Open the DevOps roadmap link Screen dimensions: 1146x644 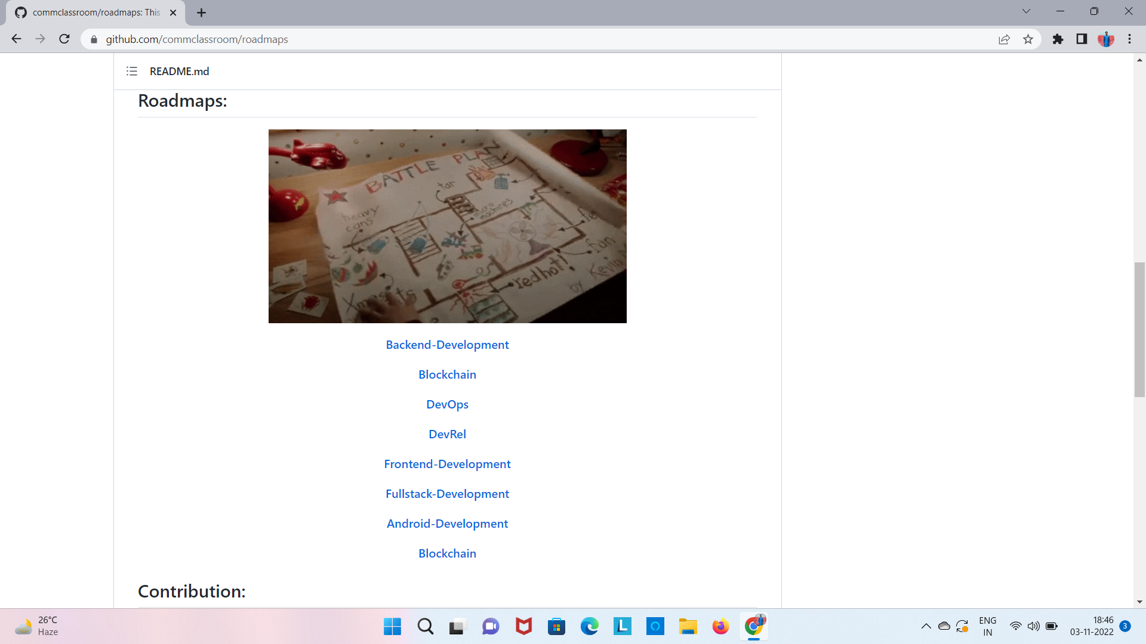447,404
